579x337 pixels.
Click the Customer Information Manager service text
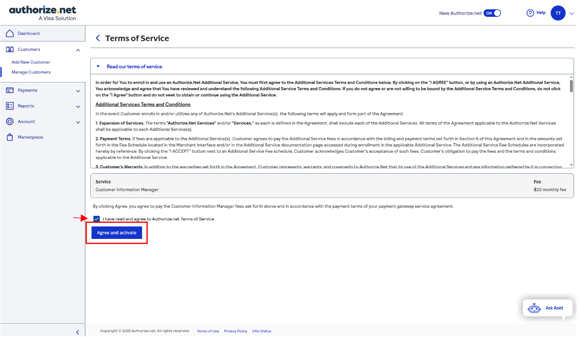point(127,190)
